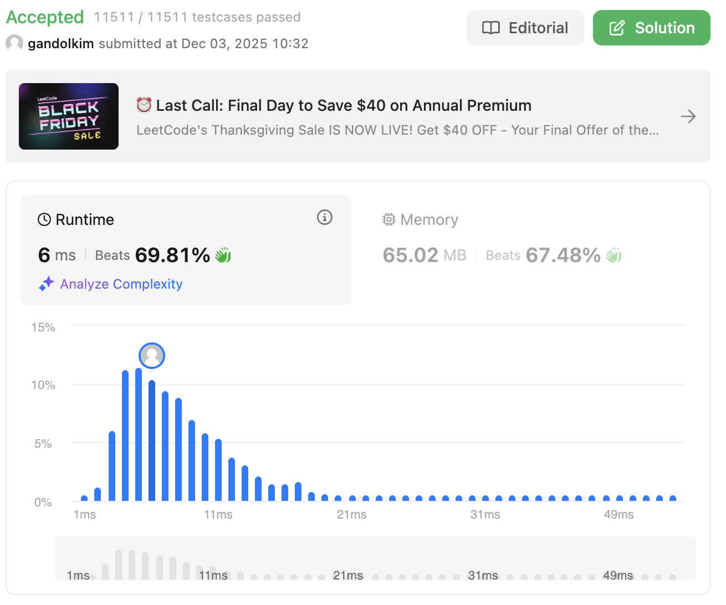726x605 pixels.
Task: Click the highlighted 6ms bar in the chart
Action: pyautogui.click(x=152, y=440)
